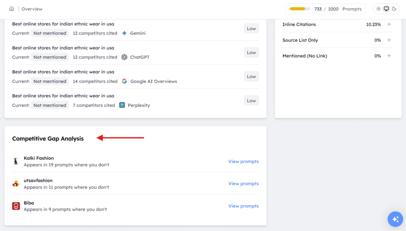Click the Mentioned (No Link) label

(305, 56)
